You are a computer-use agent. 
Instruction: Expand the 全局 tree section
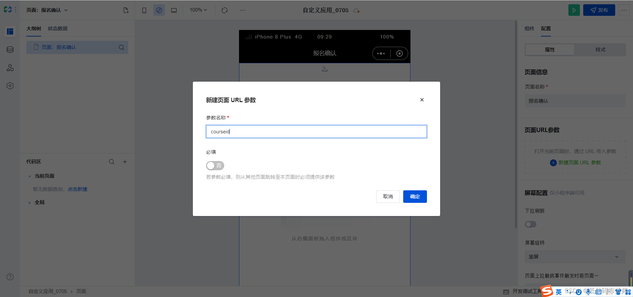(x=30, y=203)
